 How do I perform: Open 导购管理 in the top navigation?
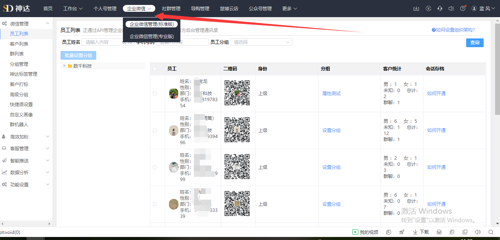pos(200,8)
